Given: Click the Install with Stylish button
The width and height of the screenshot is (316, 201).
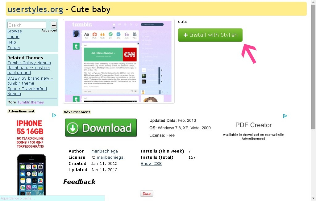Looking at the screenshot, I should [210, 35].
